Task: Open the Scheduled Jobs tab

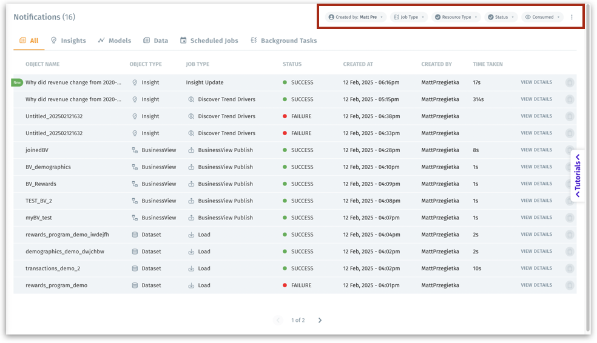Action: click(209, 41)
